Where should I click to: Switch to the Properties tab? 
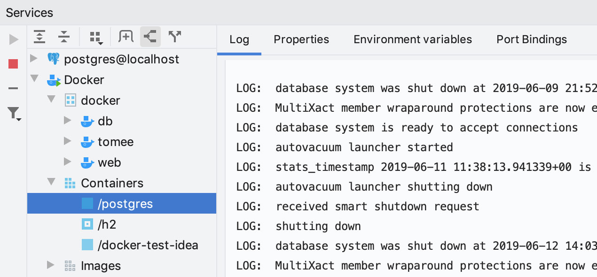(301, 39)
